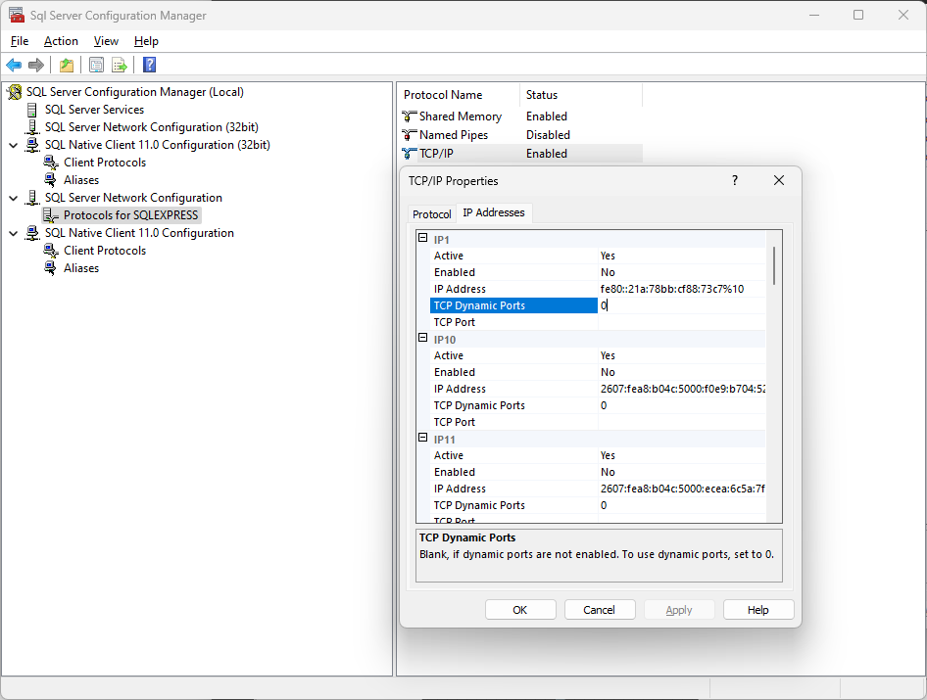Click the Status column header
Screen dimensions: 927x700
pos(580,95)
